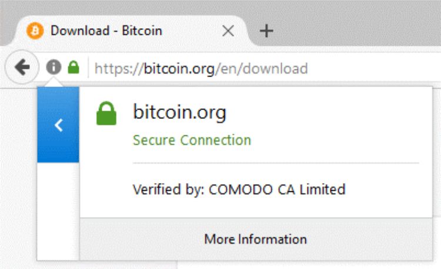Click the /en/download path in the URL

(262, 68)
